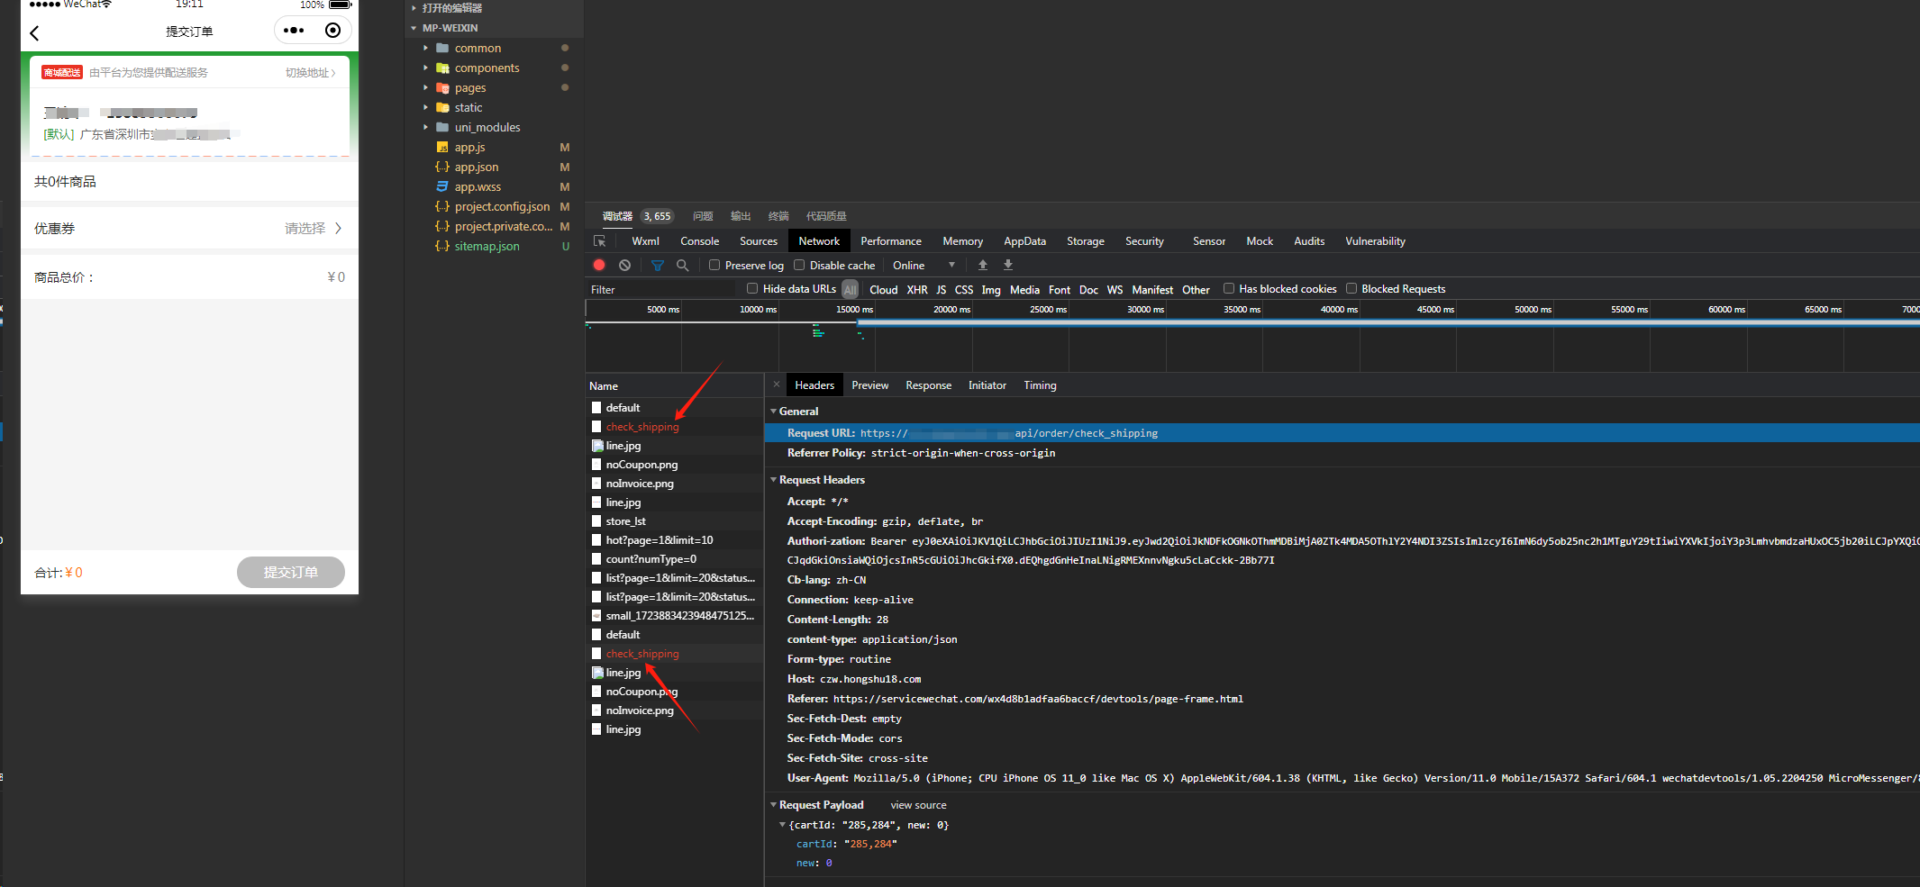This screenshot has height=887, width=1920.
Task: Open the Response tab of request
Action: click(x=928, y=385)
